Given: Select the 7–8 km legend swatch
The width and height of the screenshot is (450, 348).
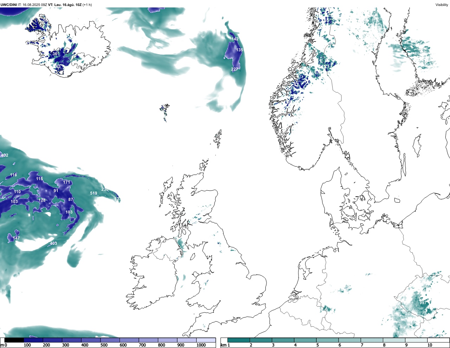Looking at the screenshot, I should pyautogui.click(x=372, y=340).
